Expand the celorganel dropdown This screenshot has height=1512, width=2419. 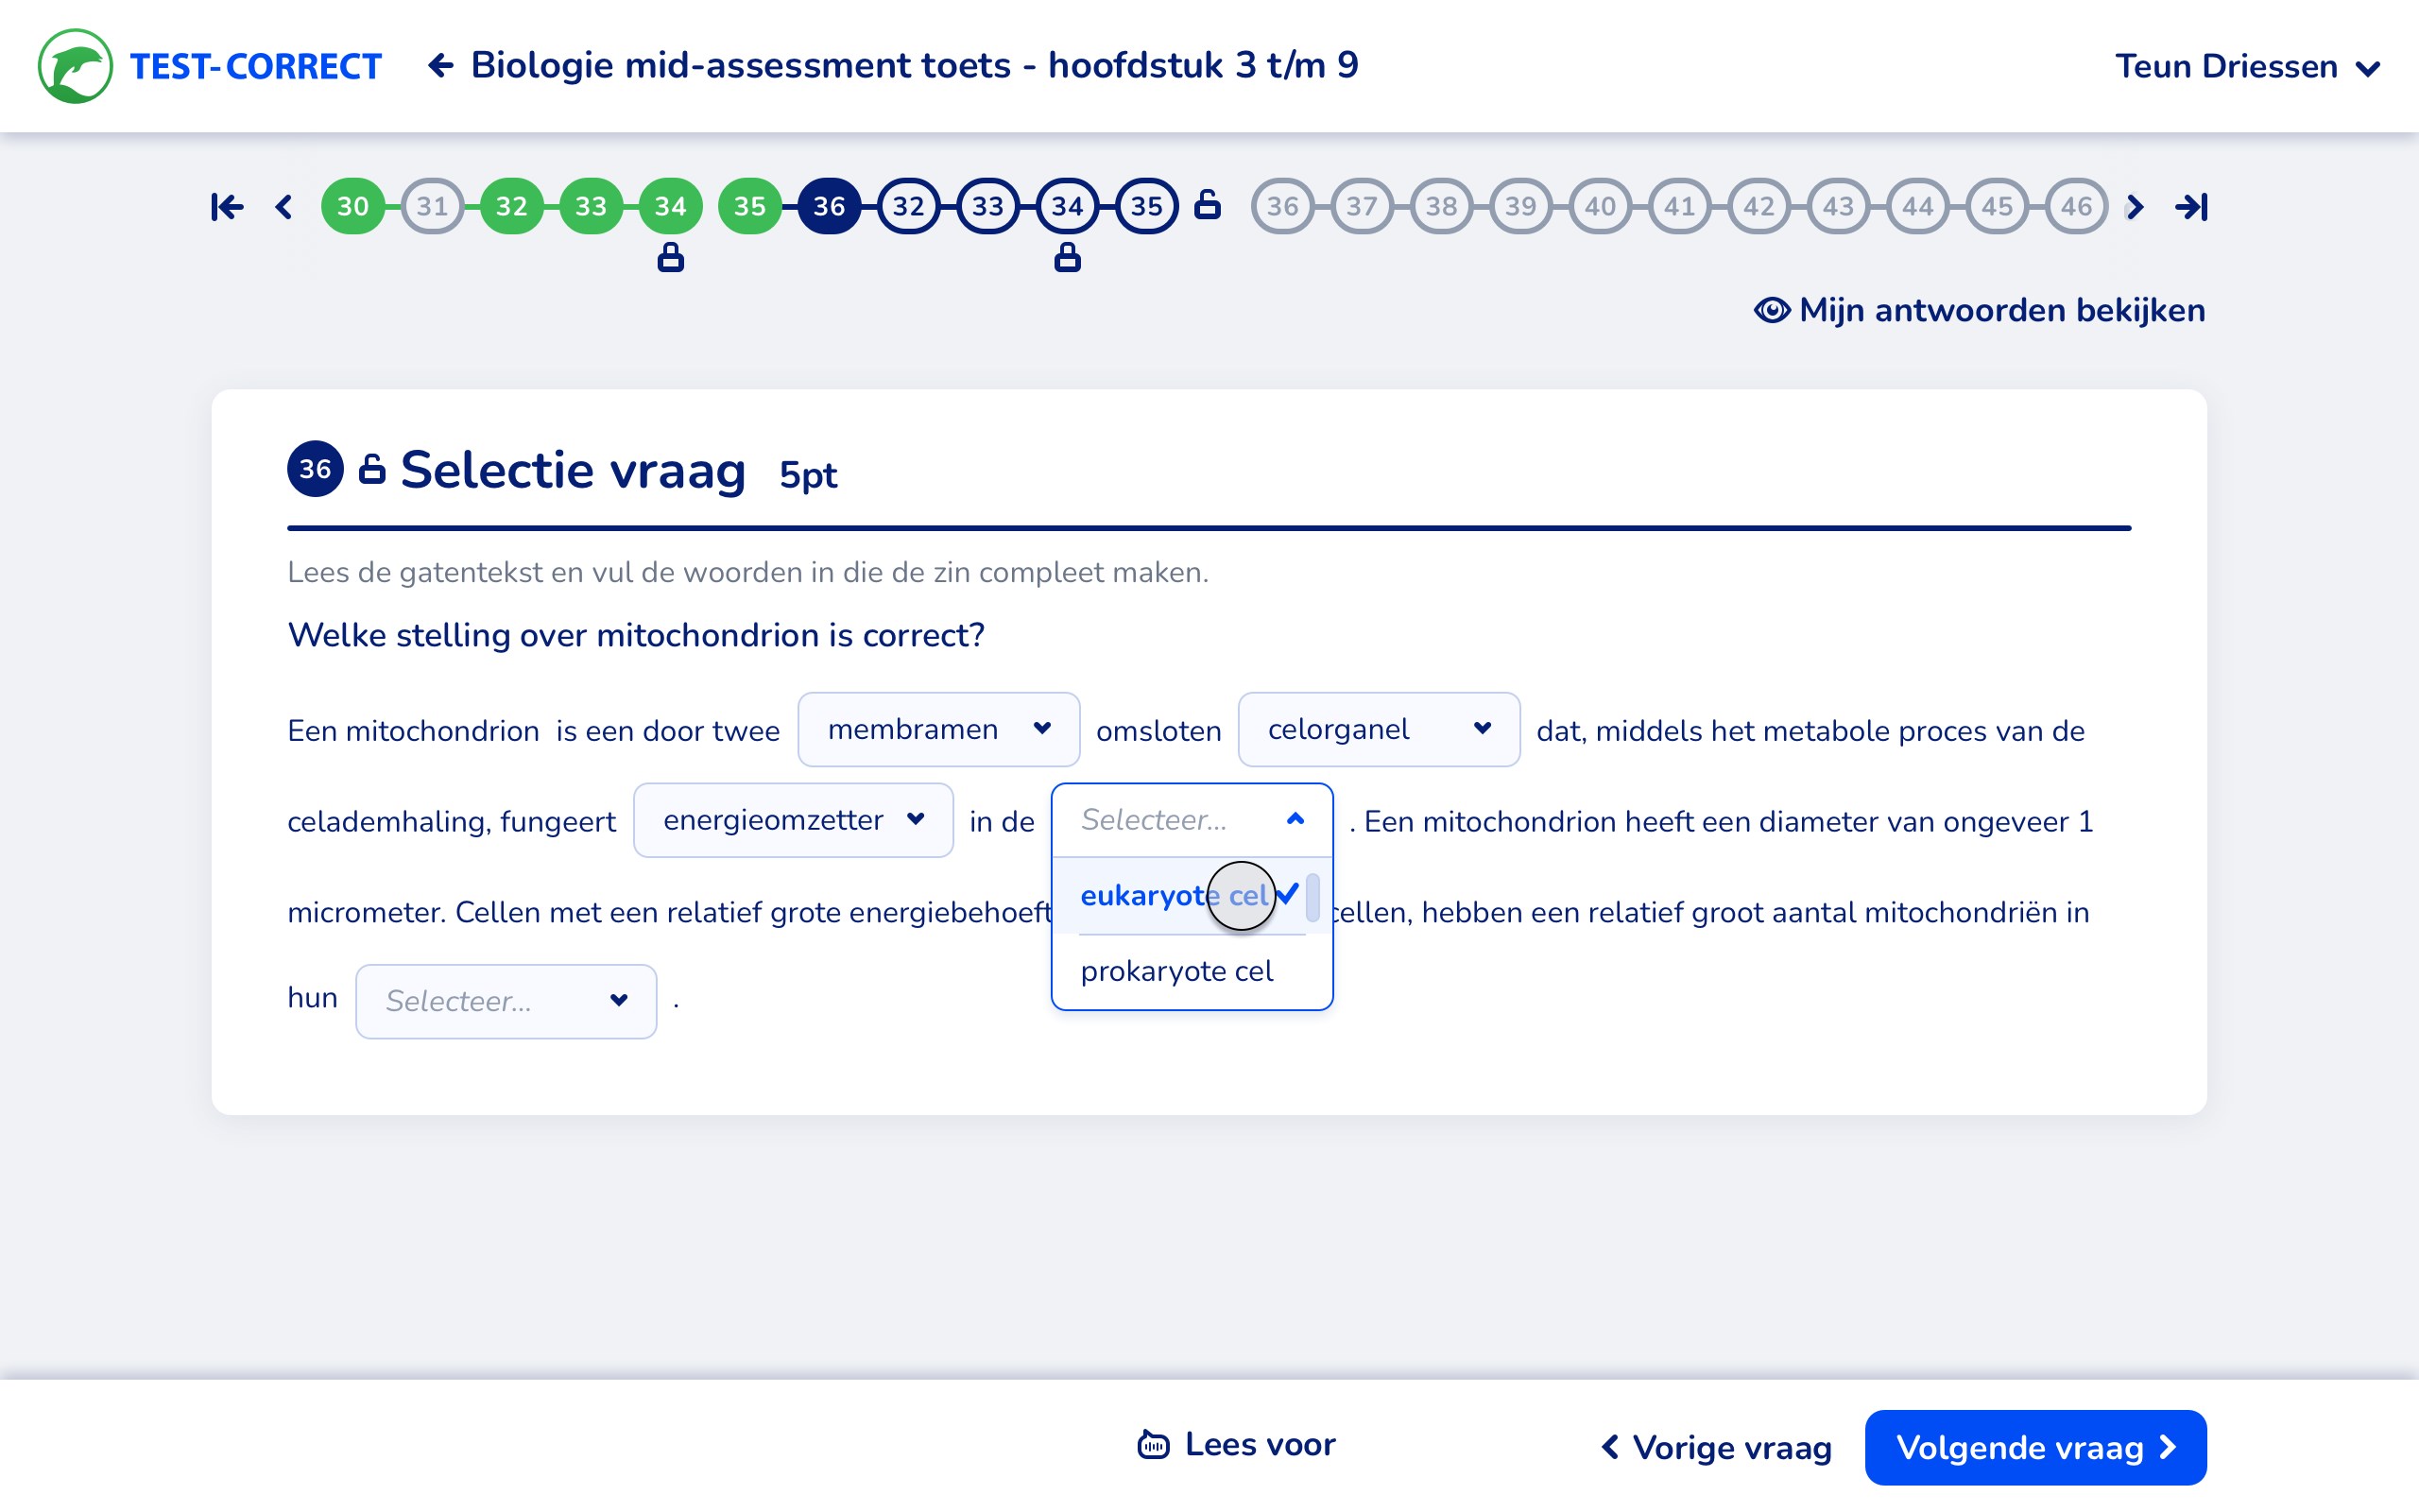tap(1378, 730)
